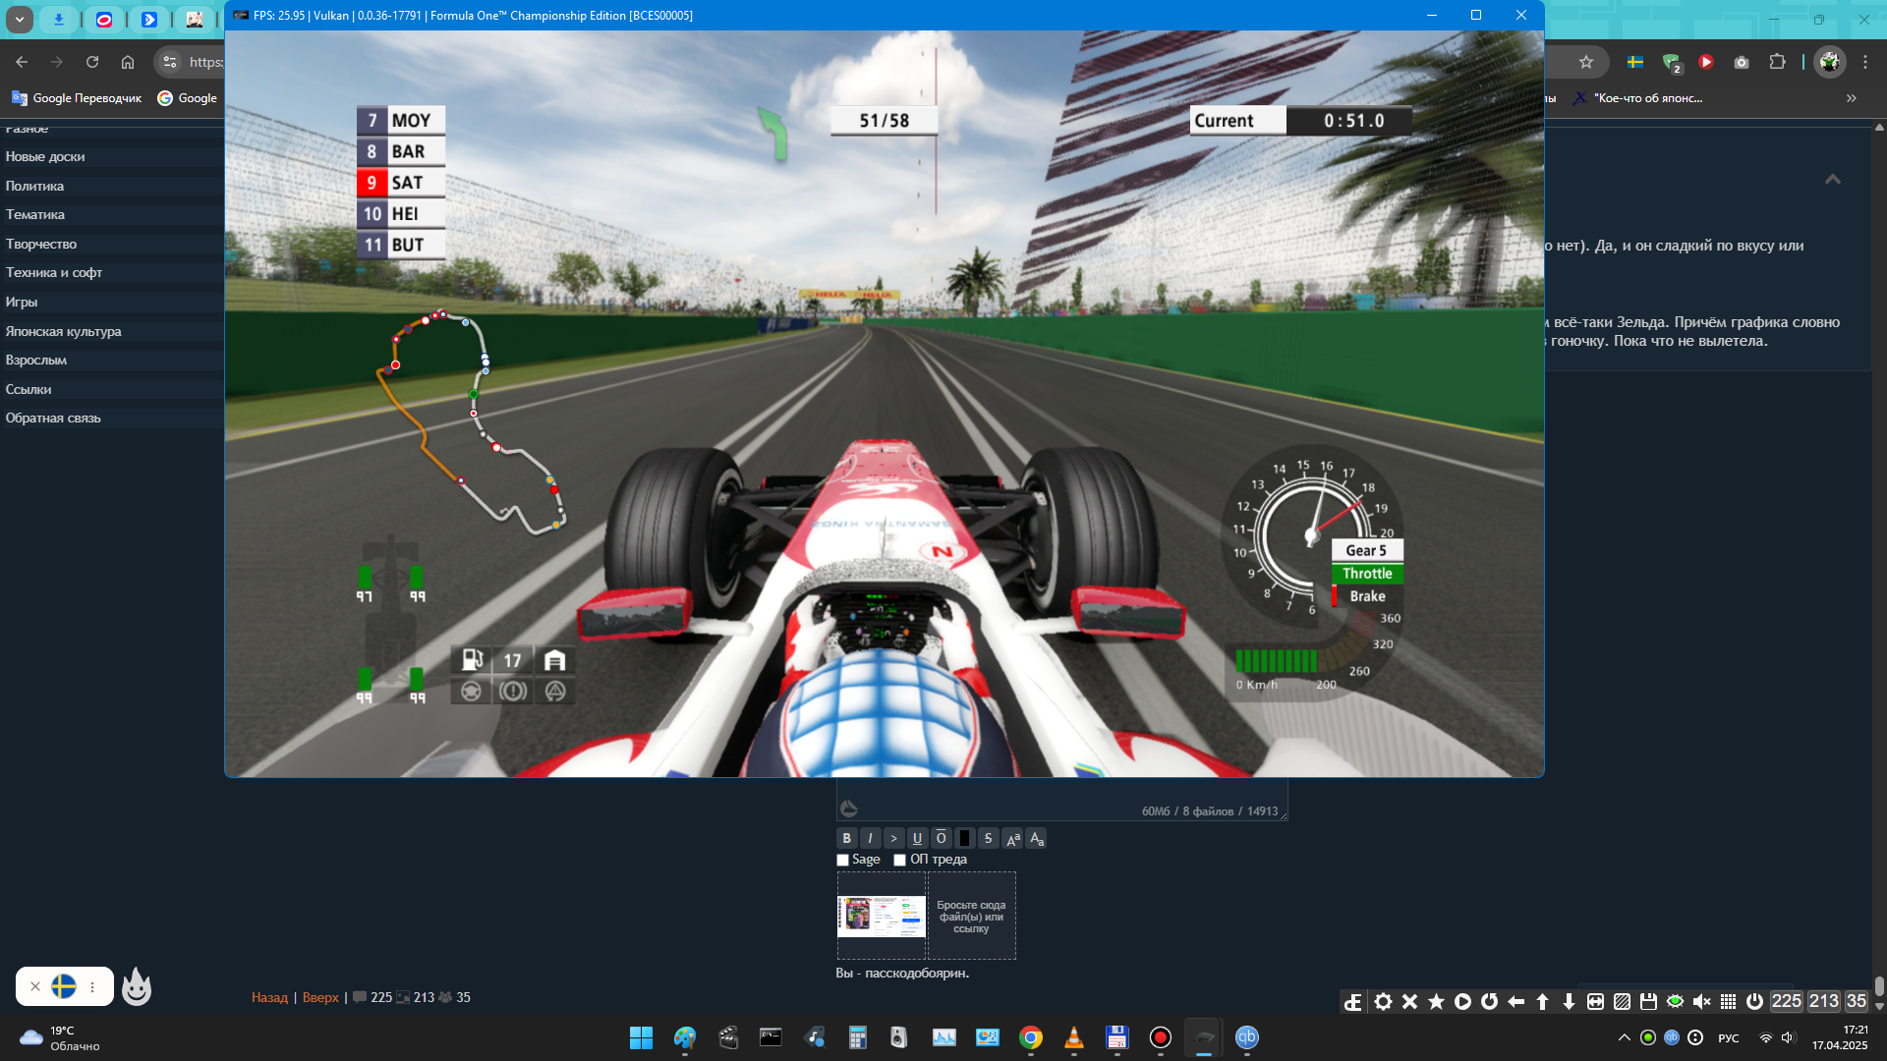The image size is (1887, 1061).
Task: Show hidden tray icons chevron
Action: pyautogui.click(x=1625, y=1037)
